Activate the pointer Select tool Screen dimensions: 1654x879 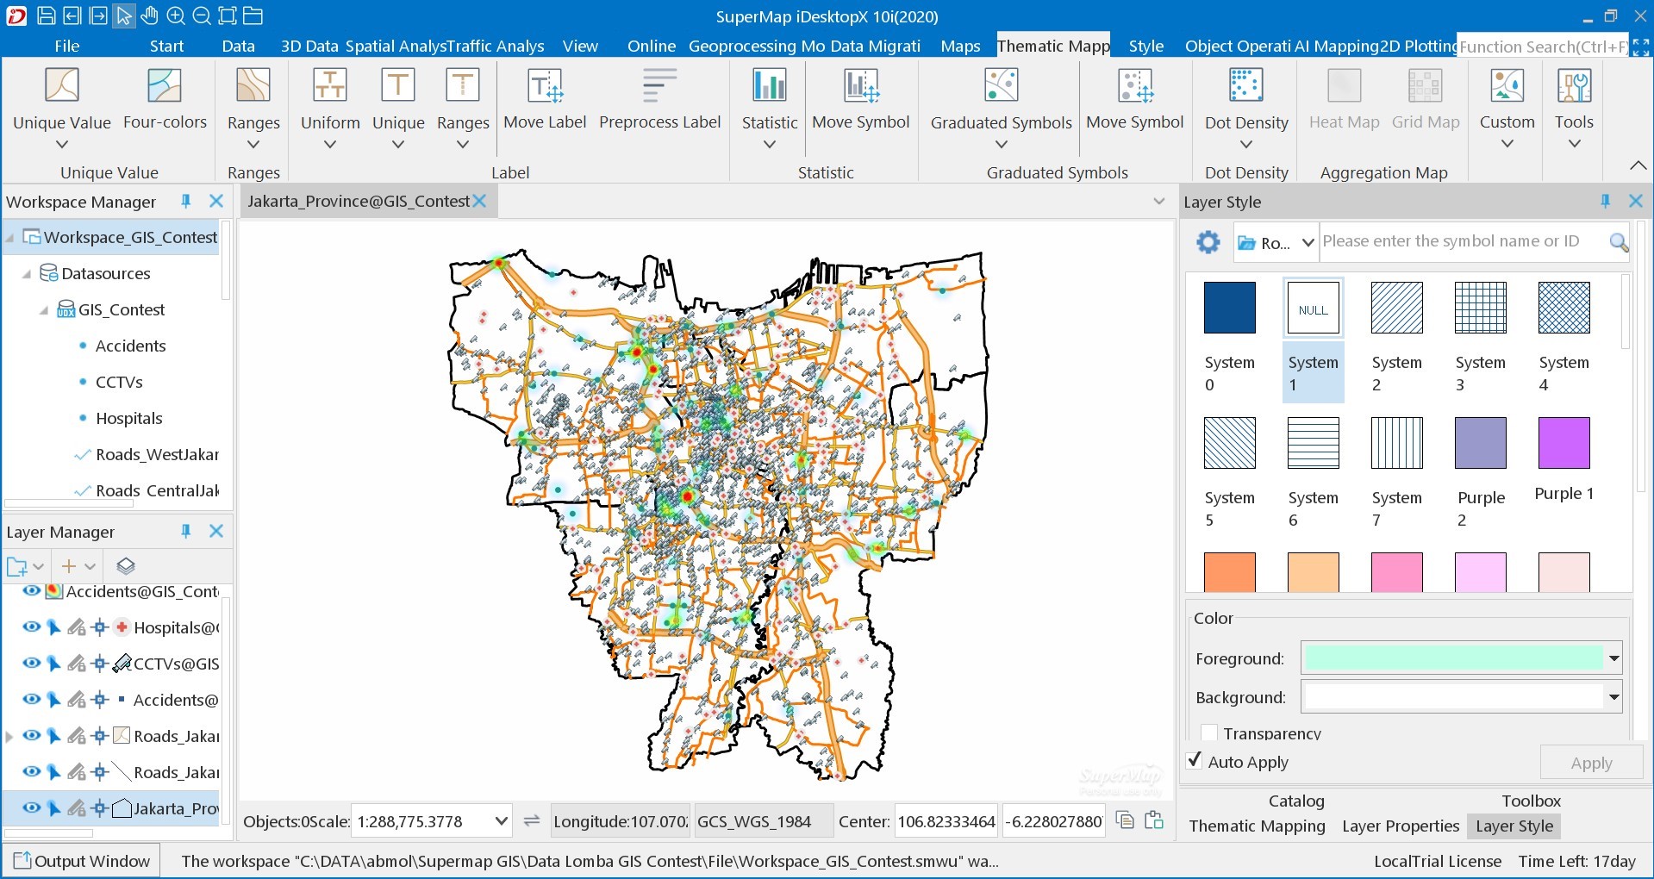[x=124, y=16]
